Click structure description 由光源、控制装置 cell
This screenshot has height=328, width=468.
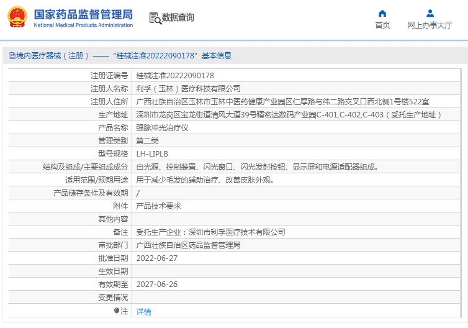(x=258, y=167)
